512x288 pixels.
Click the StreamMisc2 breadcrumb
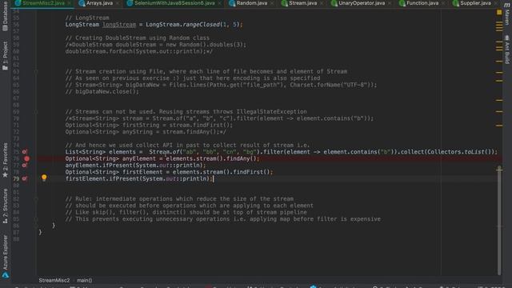point(54,280)
